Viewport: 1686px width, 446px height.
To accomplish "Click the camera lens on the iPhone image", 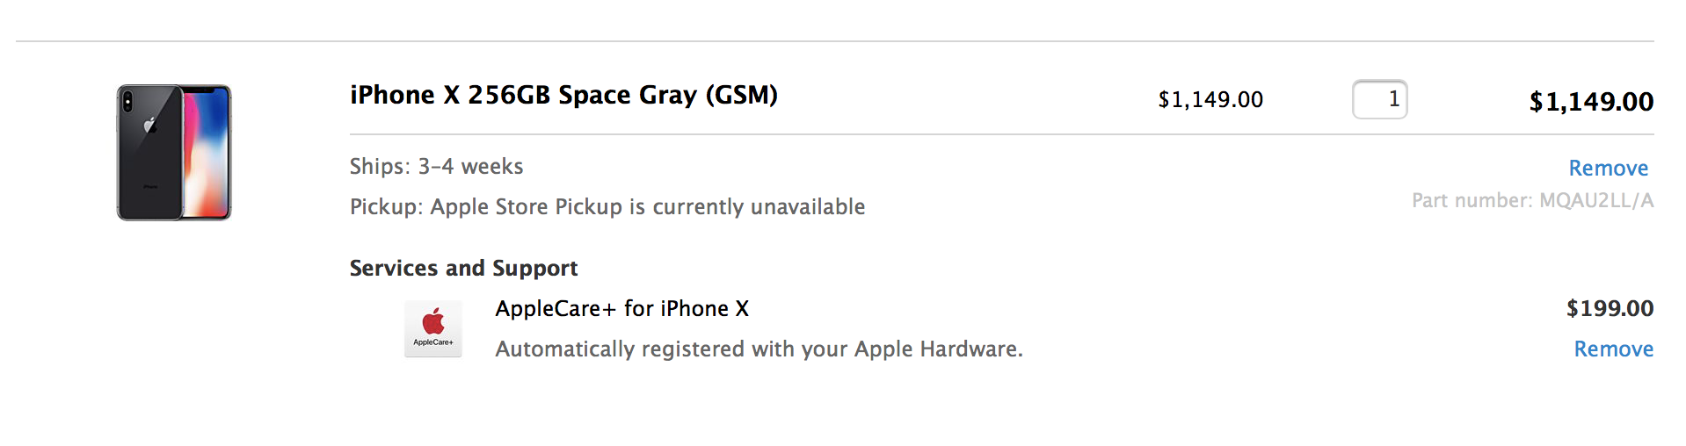I will (127, 102).
